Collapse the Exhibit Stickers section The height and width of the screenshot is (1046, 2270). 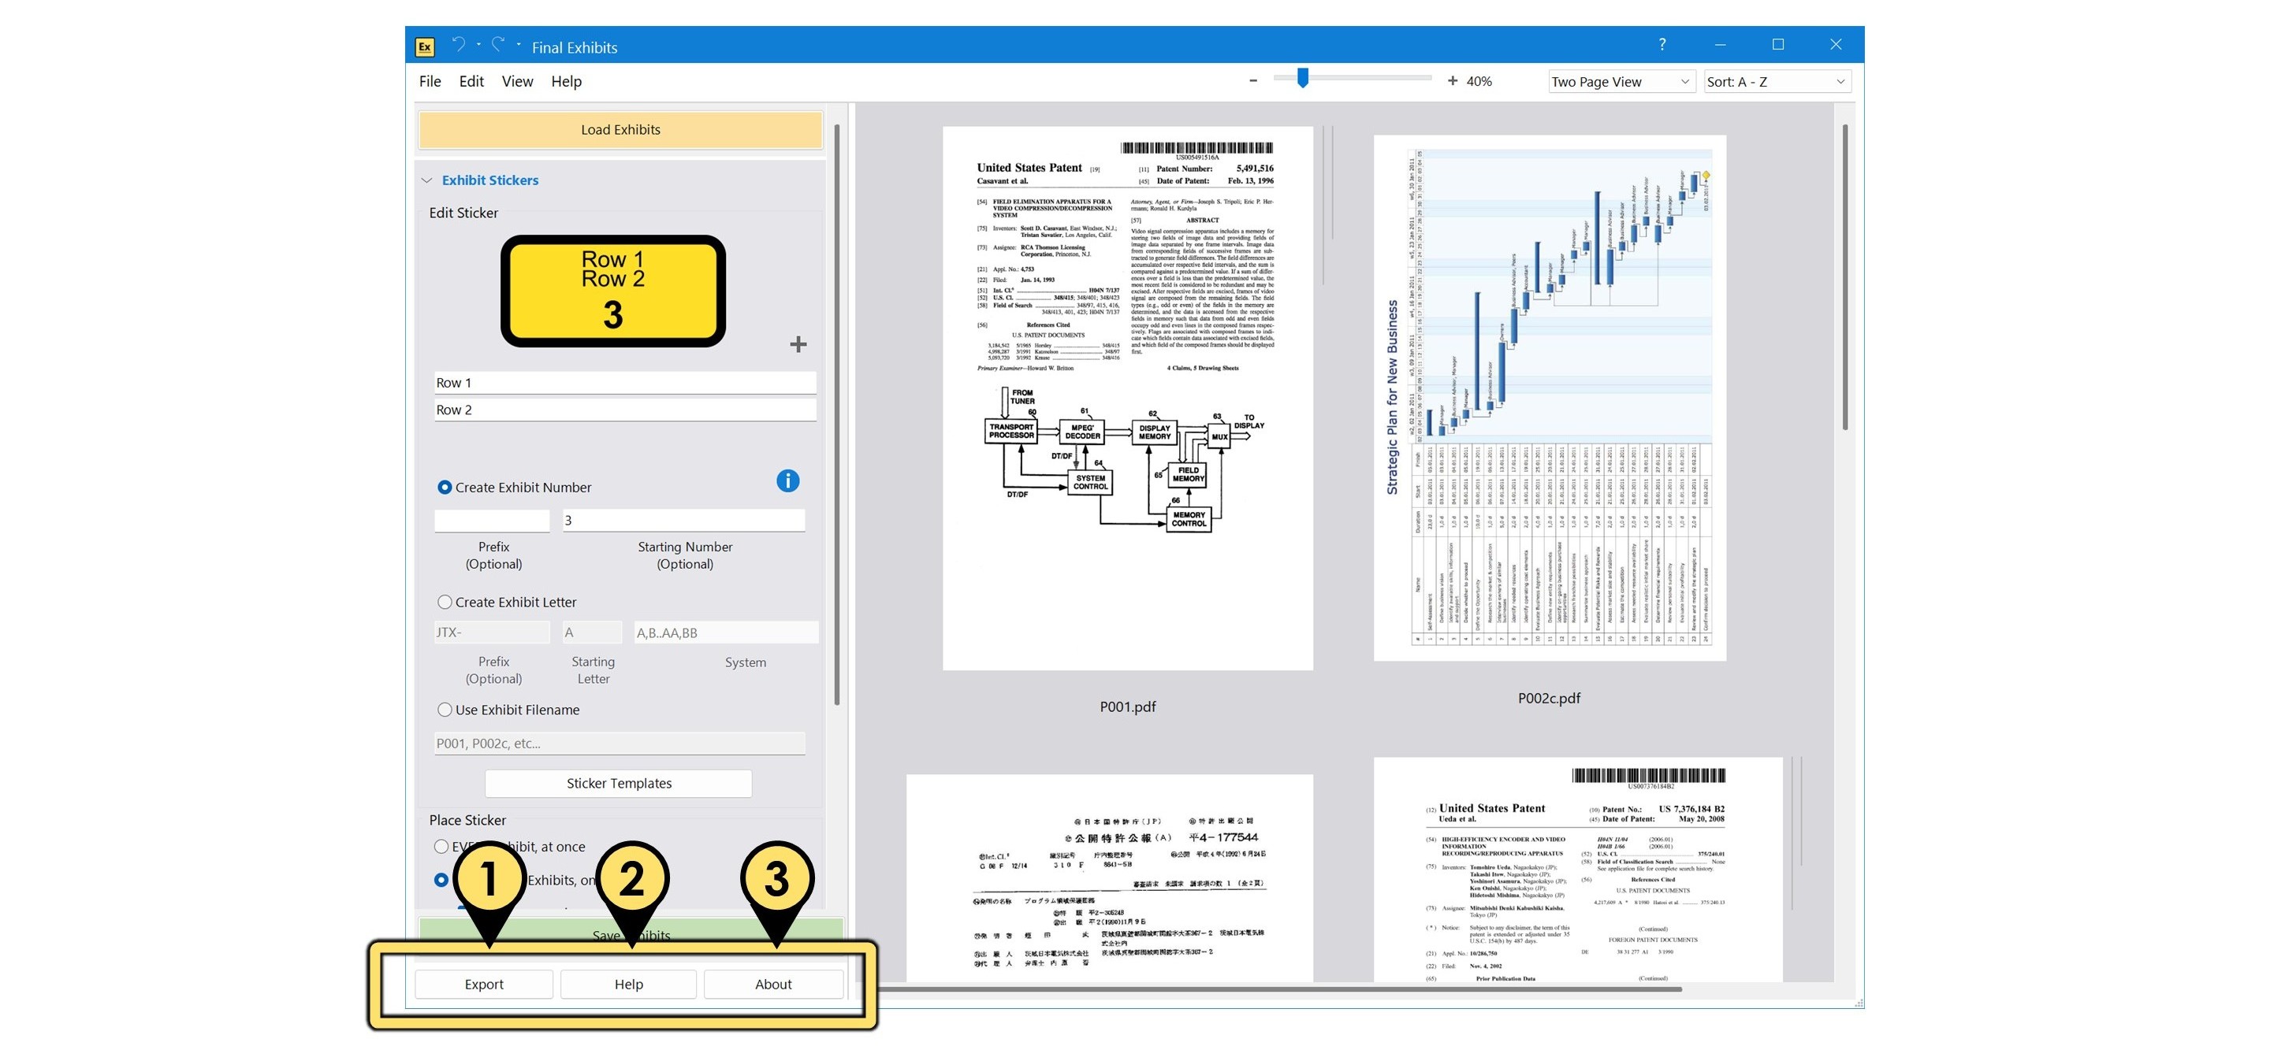pos(428,180)
